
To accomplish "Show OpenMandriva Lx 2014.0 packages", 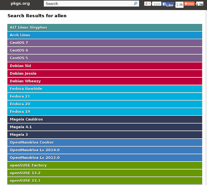I will pyautogui.click(x=105, y=150).
